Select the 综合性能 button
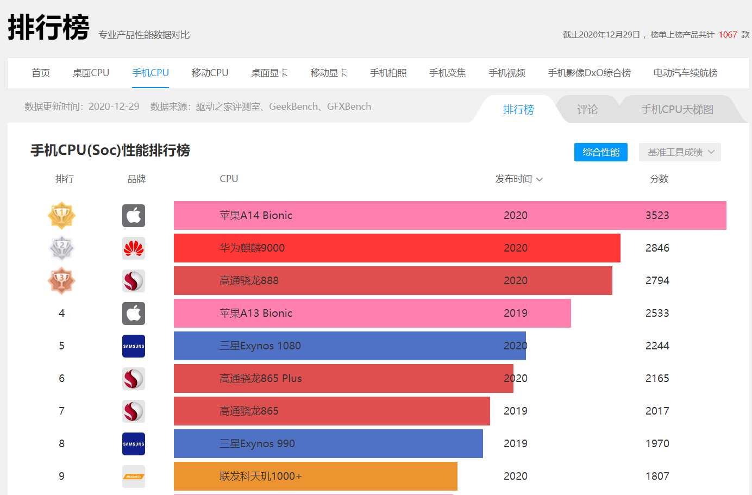The height and width of the screenshot is (495, 752). coord(601,152)
